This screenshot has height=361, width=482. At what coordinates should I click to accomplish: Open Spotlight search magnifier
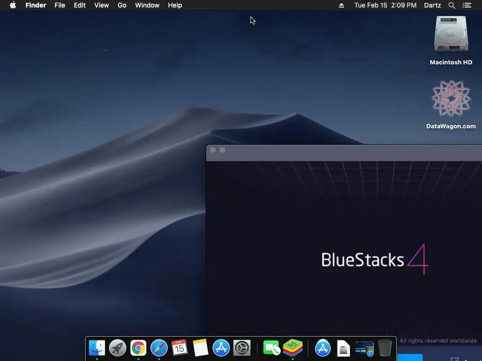[451, 5]
